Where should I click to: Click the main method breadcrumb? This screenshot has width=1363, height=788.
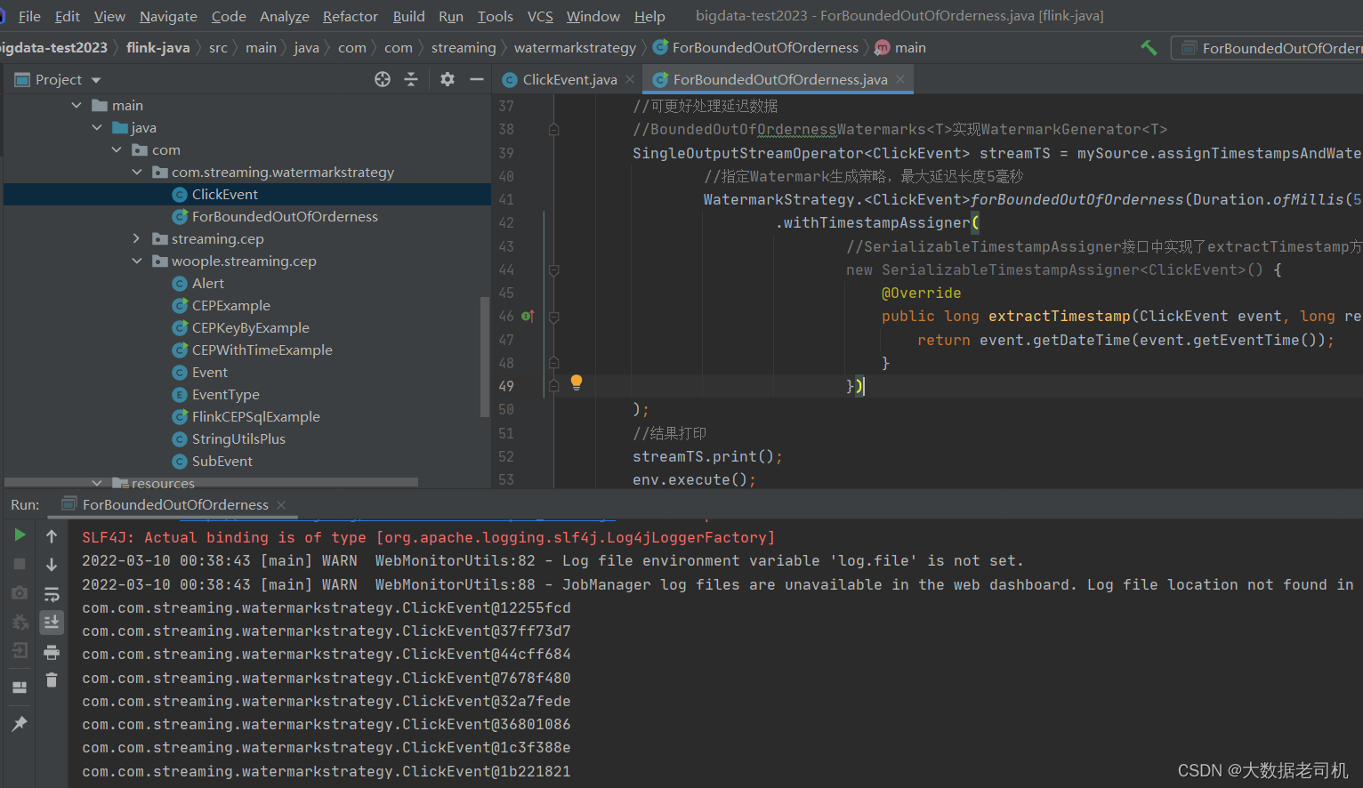click(900, 47)
